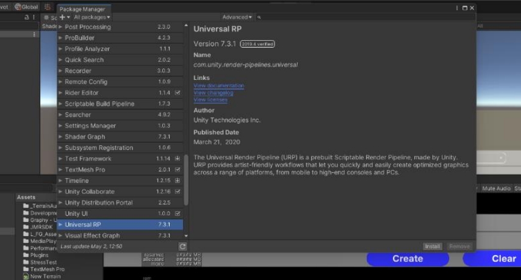The width and height of the screenshot is (521, 280).
Task: Open the Package Manager kebab menu
Action: [x=458, y=8]
